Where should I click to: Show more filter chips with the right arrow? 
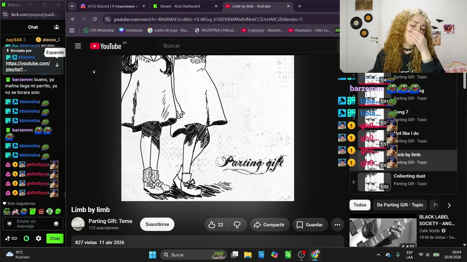(449, 205)
